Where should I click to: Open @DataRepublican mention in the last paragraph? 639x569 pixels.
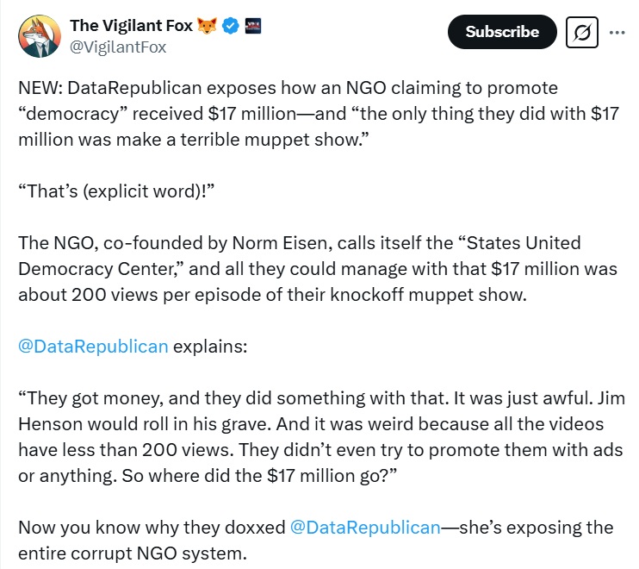pos(366,527)
